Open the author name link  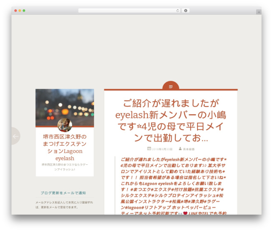[x=189, y=149]
